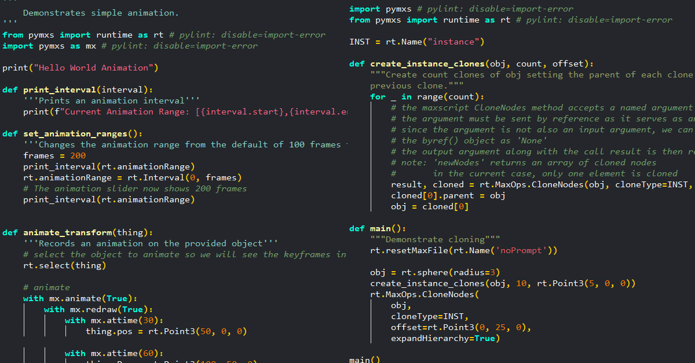Image resolution: width=695 pixels, height=363 pixels.
Task: Click INST = rt.Name("instance") line
Action: (x=417, y=42)
